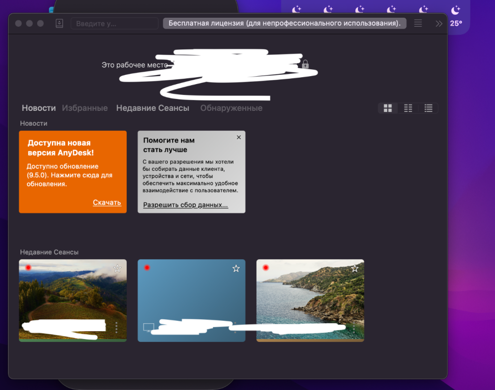The width and height of the screenshot is (495, 390).
Task: Click Разрешить сбор данных link
Action: click(185, 205)
